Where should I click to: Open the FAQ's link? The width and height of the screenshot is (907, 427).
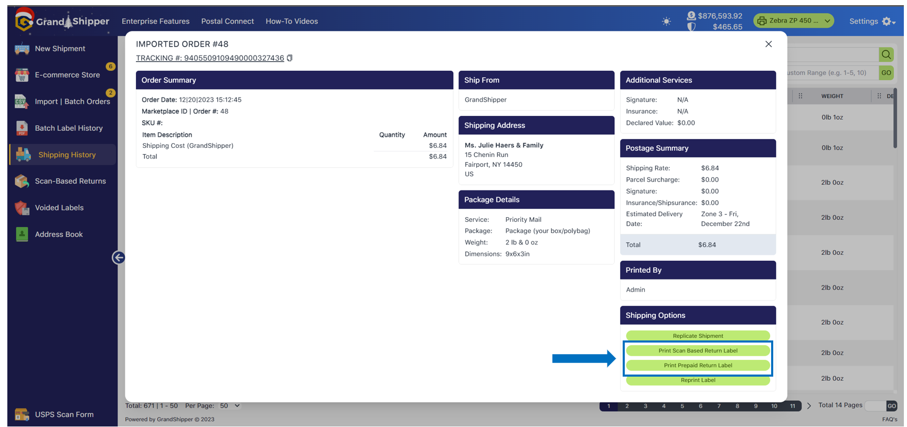tap(889, 419)
